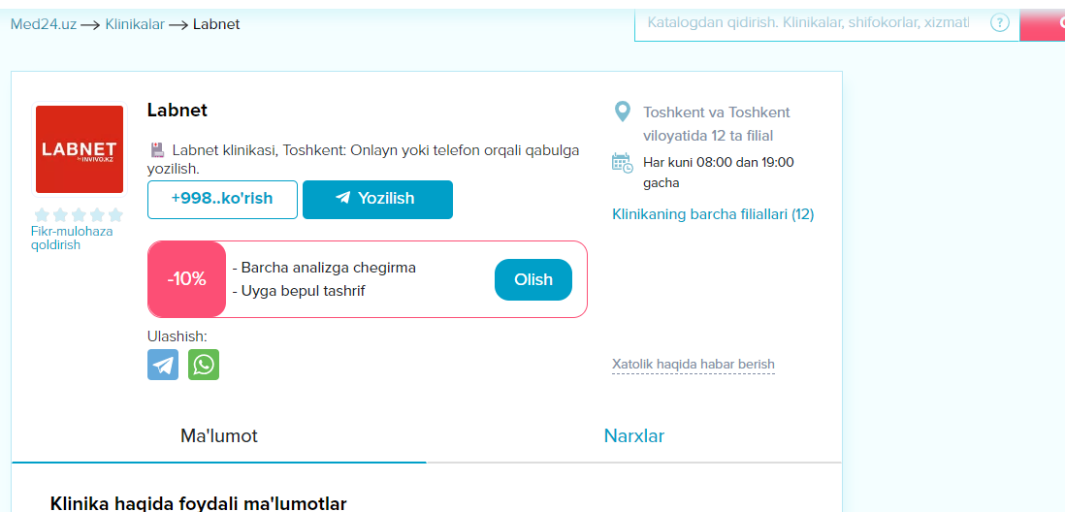
Task: Click the search help question mark icon
Action: click(999, 22)
